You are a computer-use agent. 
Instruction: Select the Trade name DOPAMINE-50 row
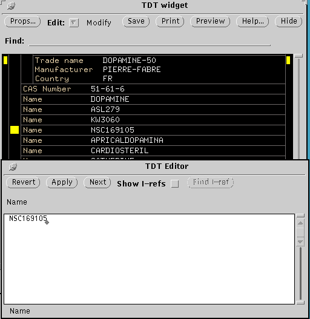coord(159,61)
